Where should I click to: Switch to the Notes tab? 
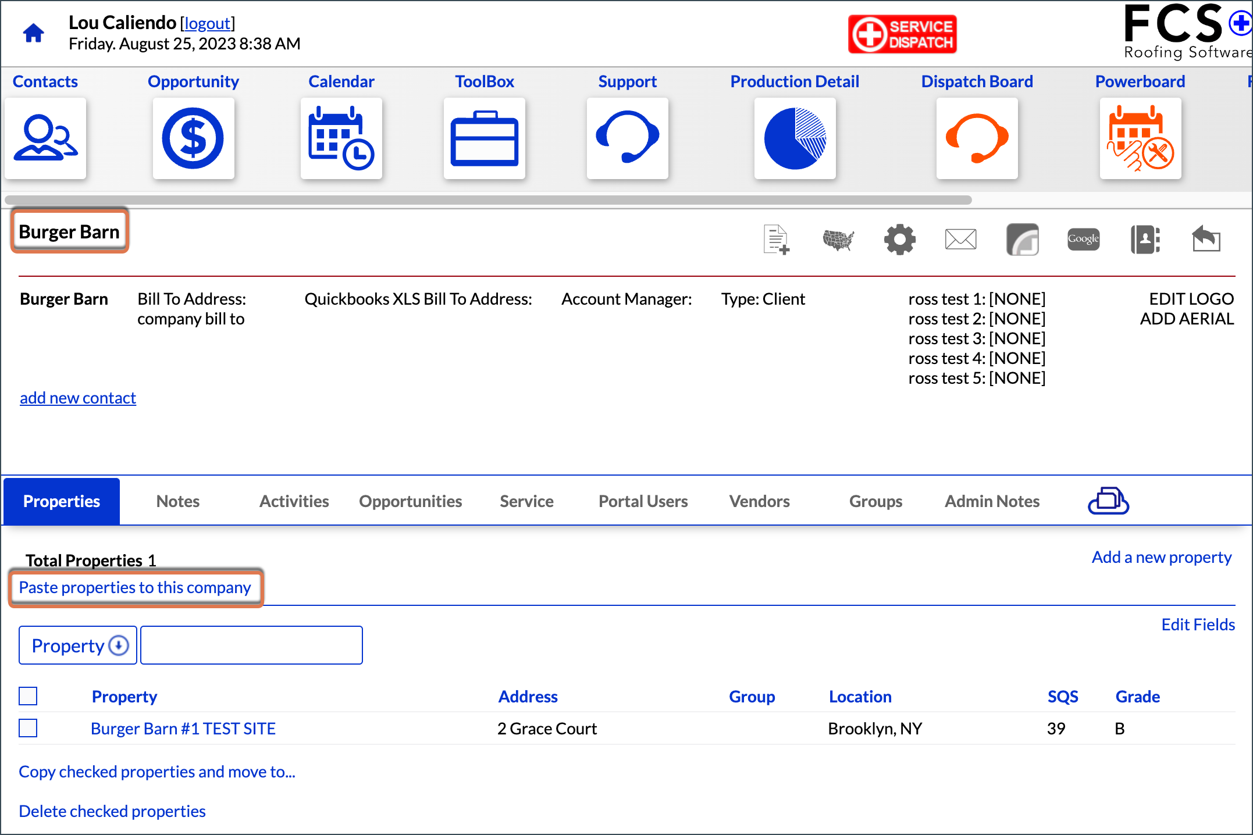pos(178,501)
